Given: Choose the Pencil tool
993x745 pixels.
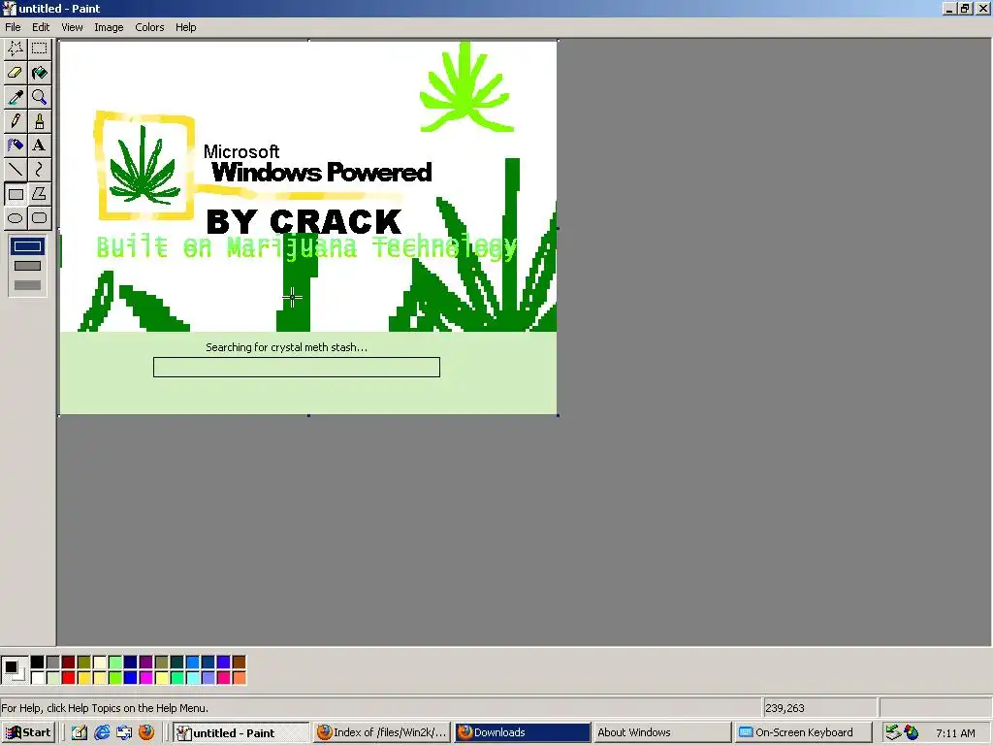Looking at the screenshot, I should point(16,121).
